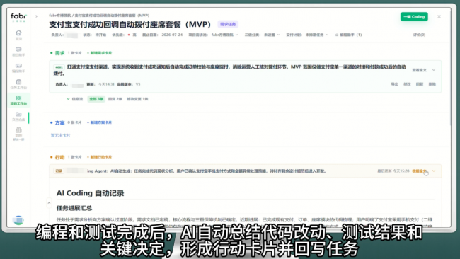The height and width of the screenshot is (259, 460).
Task: Select the 修改变更 1条 filter tab
Action: coord(137,99)
